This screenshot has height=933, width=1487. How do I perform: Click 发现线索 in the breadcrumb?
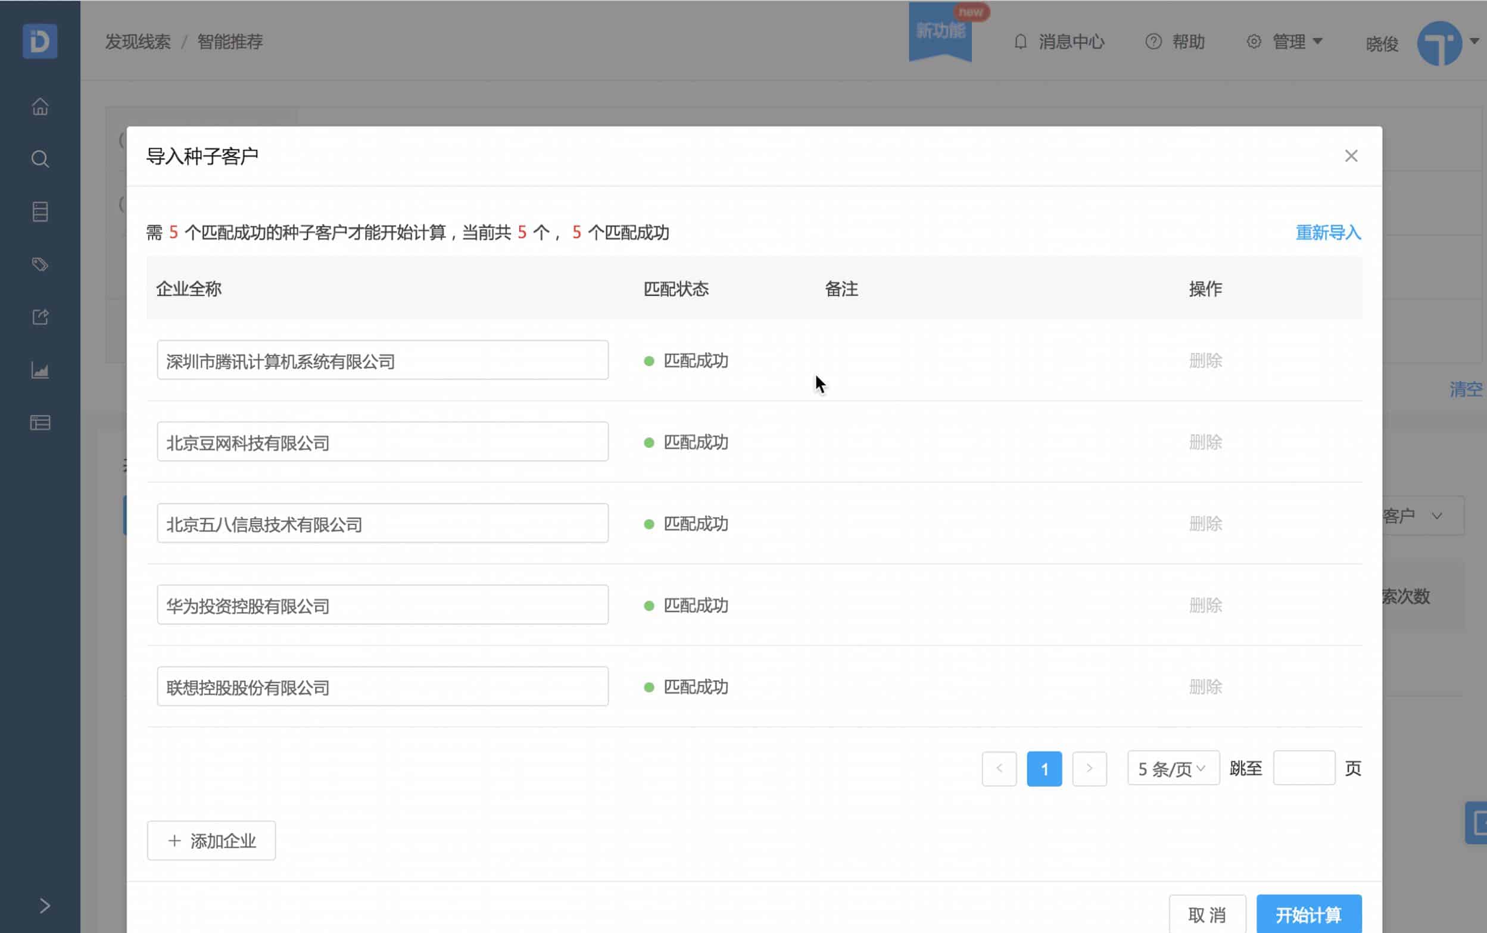tap(138, 41)
